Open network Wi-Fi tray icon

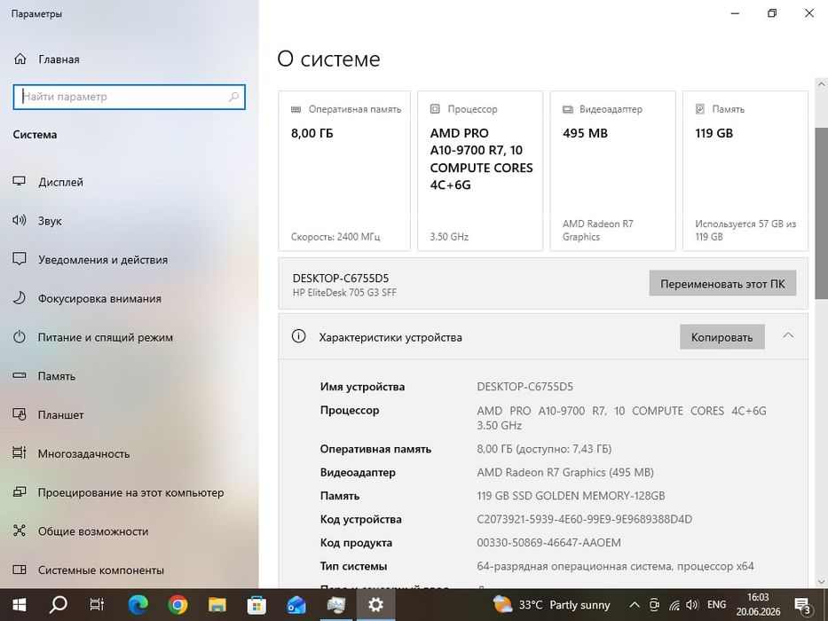674,605
